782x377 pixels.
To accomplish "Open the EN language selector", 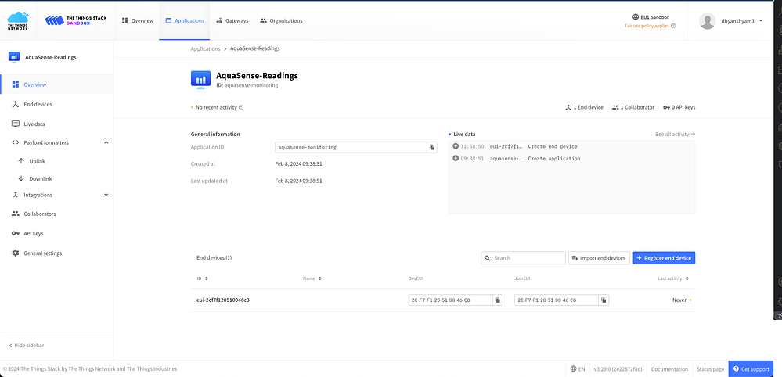I will (578, 369).
